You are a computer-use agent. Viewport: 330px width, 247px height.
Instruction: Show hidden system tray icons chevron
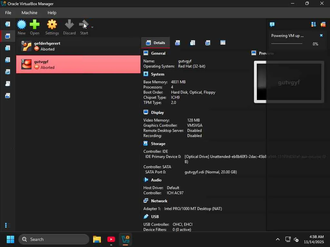pyautogui.click(x=278, y=239)
